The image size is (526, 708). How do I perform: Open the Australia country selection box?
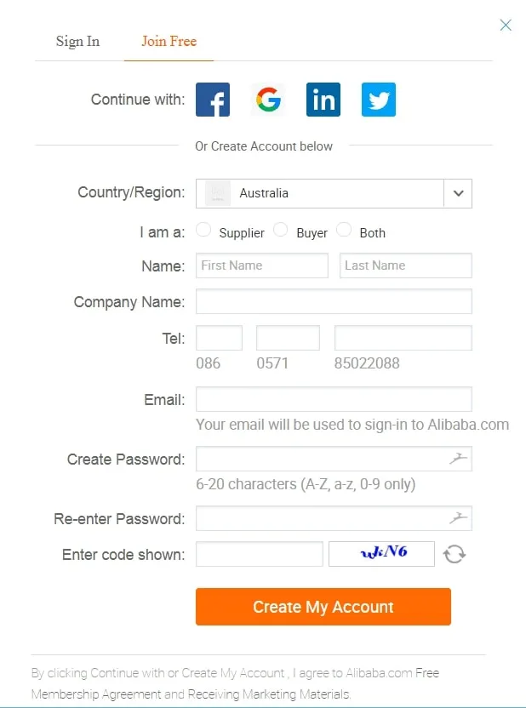point(320,193)
